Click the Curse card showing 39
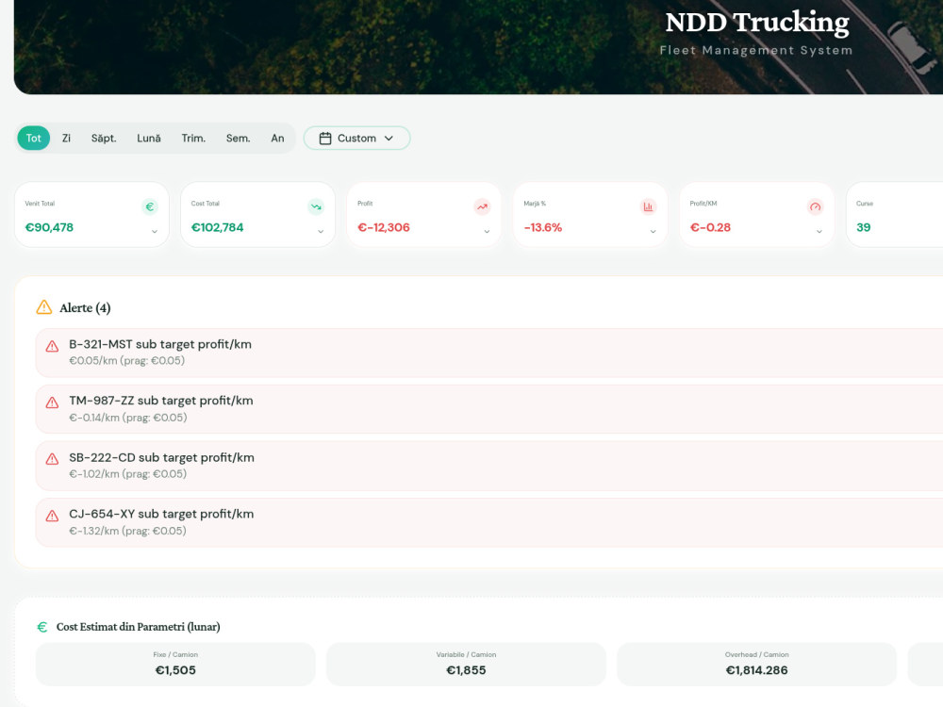This screenshot has width=943, height=707. click(894, 215)
